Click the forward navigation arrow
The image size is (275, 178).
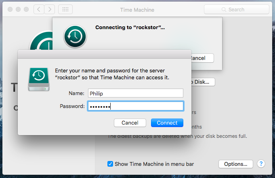point(50,9)
